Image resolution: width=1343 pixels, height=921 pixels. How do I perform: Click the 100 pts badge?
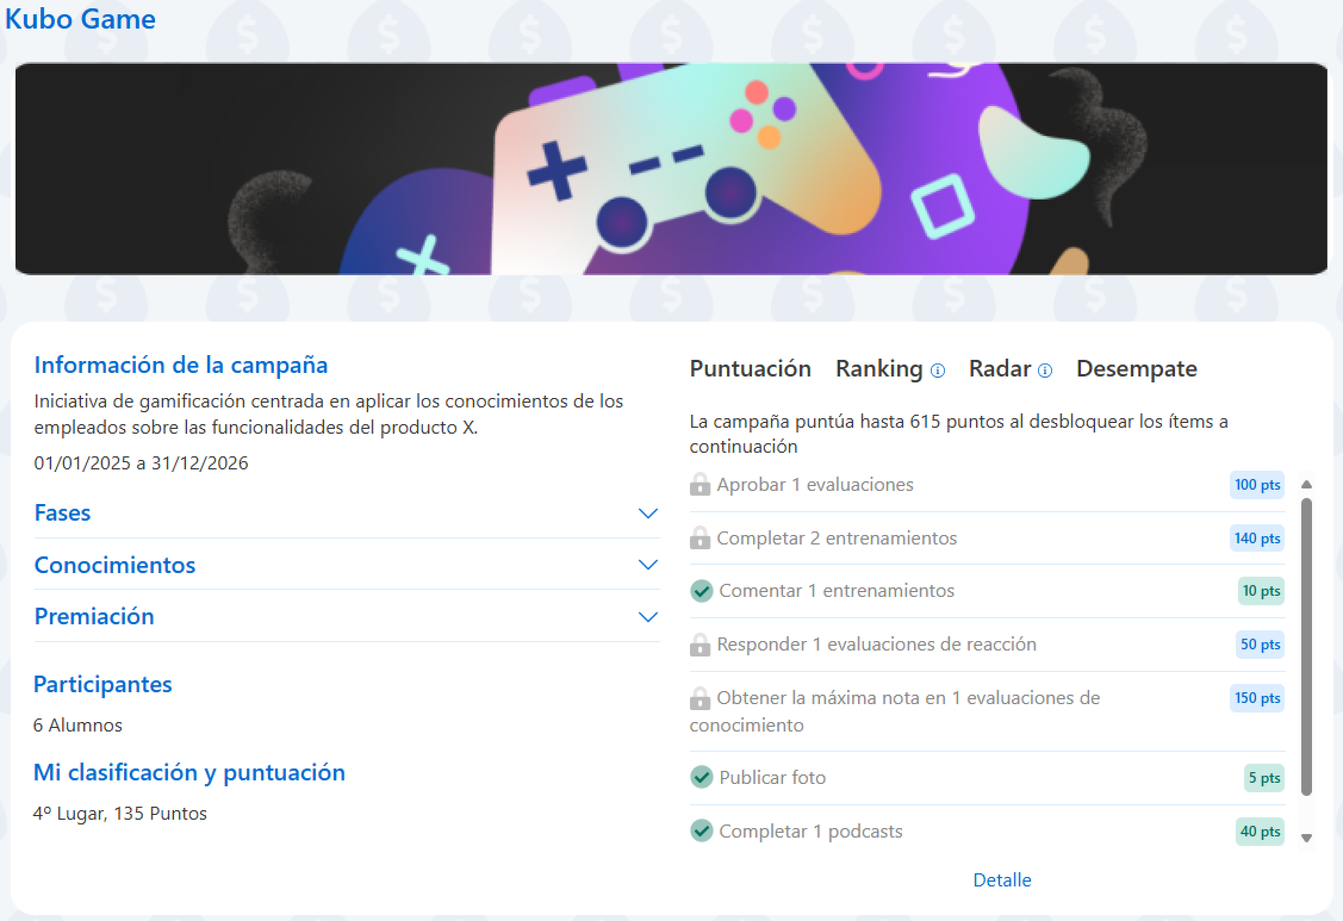coord(1257,484)
